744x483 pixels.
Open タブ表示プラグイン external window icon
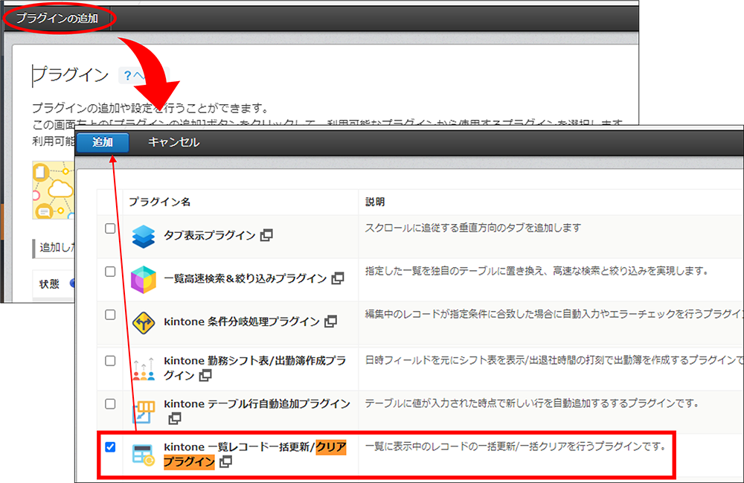[266, 235]
